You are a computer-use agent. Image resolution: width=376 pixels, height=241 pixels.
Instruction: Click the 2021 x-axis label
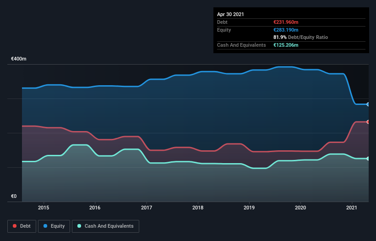(352, 208)
